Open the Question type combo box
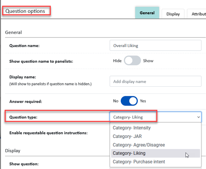 pos(156,117)
